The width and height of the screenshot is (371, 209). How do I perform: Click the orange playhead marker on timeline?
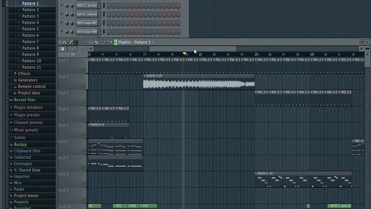coord(184,54)
